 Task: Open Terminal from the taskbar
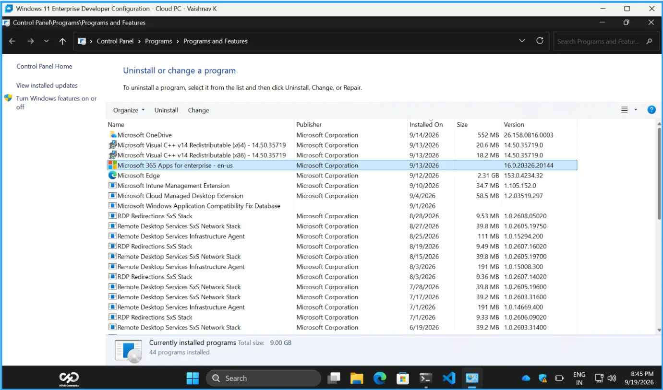426,378
